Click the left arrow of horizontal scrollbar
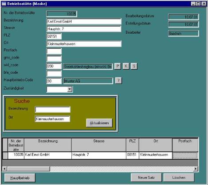This screenshot has height=185, width=208. (4, 169)
